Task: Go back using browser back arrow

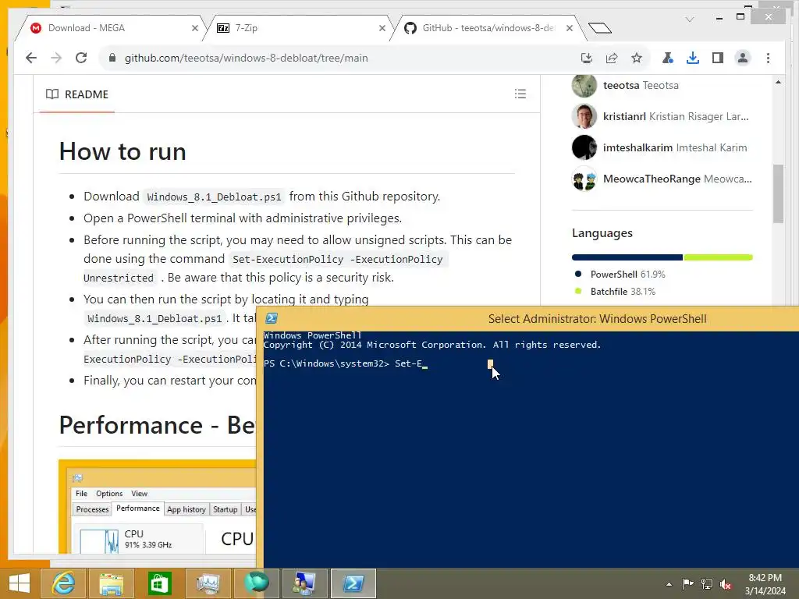Action: (x=31, y=58)
